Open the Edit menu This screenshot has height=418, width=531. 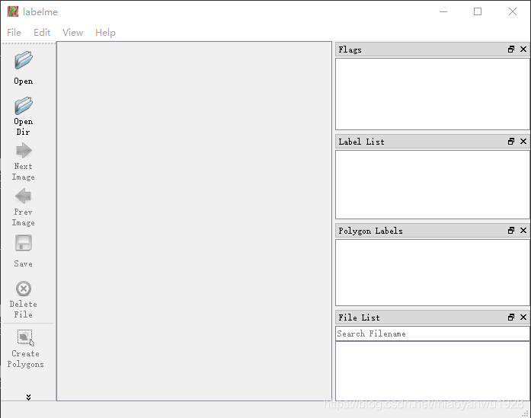42,33
